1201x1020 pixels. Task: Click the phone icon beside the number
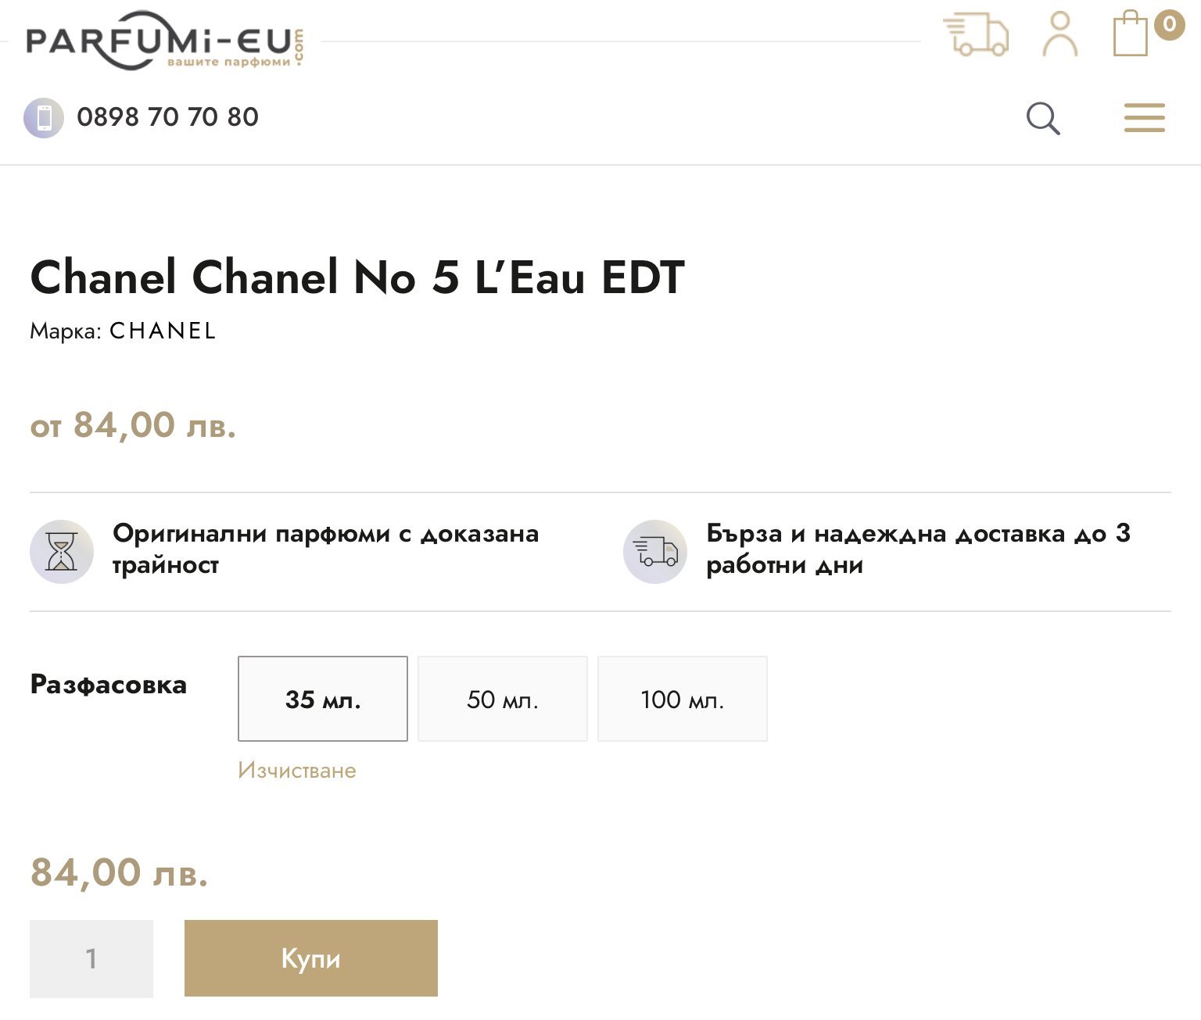point(44,118)
